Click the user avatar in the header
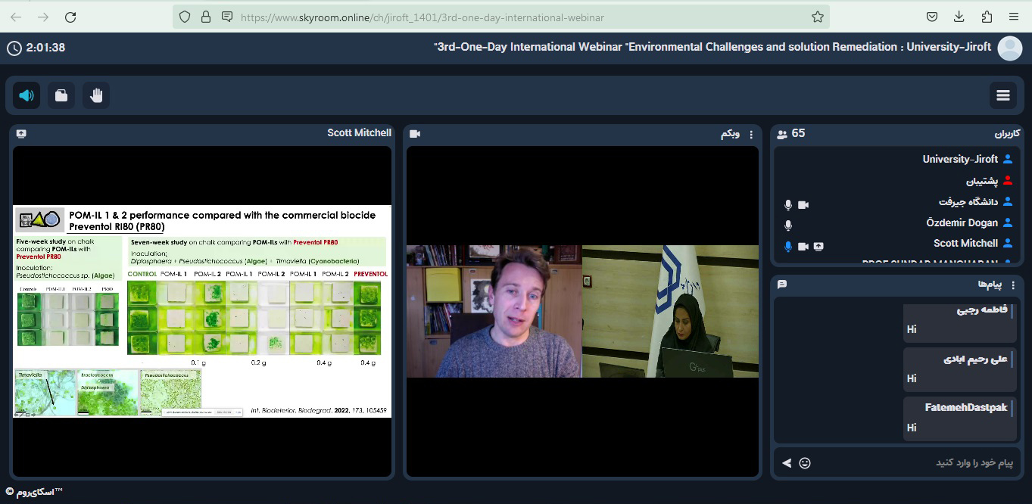Screen dimensions: 1032x504 pos(1010,48)
